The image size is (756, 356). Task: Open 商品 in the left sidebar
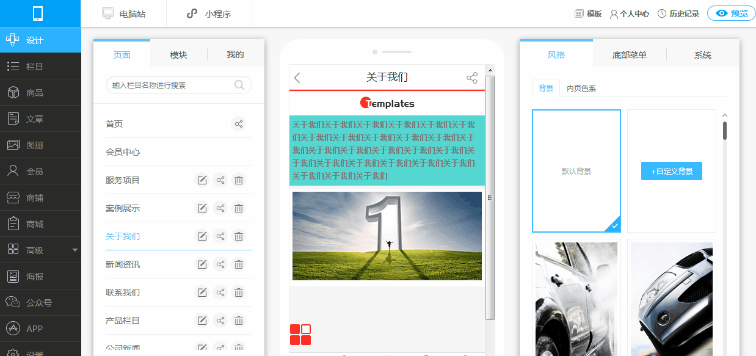coord(40,93)
